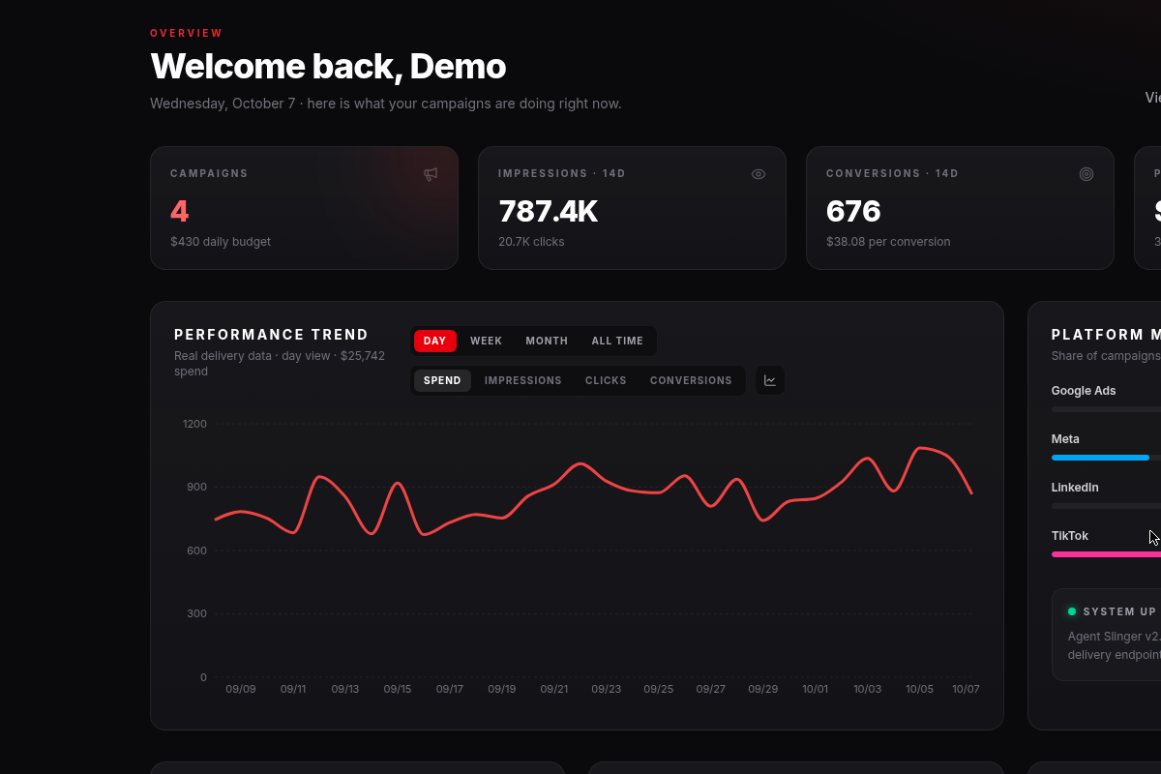The image size is (1161, 774).
Task: Click the "$38.08 per conversion" text
Action: [x=888, y=242]
